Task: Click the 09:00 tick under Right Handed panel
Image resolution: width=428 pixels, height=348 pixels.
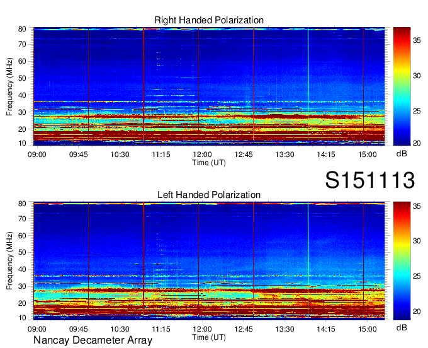Action: click(x=37, y=154)
